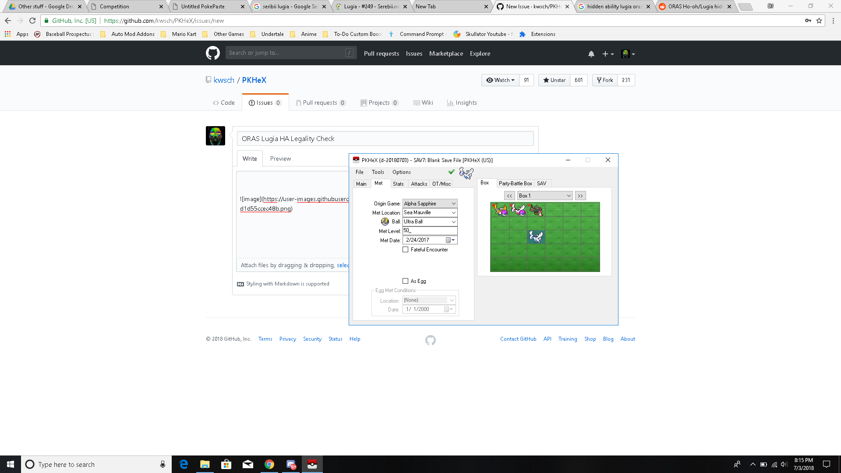Enable the Fateful Encounter checkbox
841x473 pixels.
coord(406,250)
